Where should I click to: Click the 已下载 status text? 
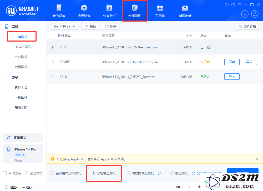click(x=205, y=47)
